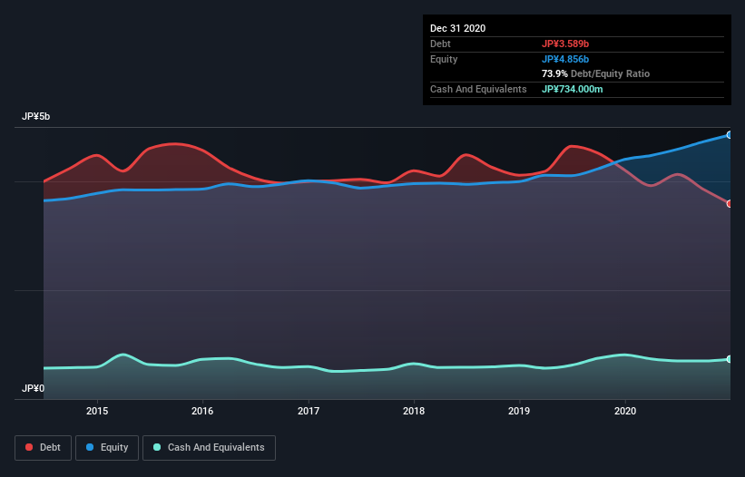Click the JP¥5b y-axis label
Viewport: 745px width, 477px height.
point(35,117)
